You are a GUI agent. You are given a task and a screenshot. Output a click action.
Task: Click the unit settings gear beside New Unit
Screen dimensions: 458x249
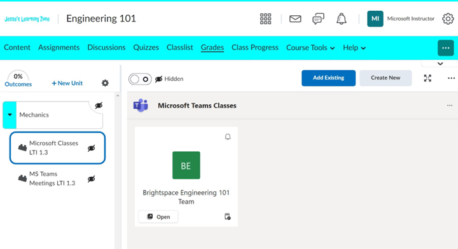click(105, 83)
